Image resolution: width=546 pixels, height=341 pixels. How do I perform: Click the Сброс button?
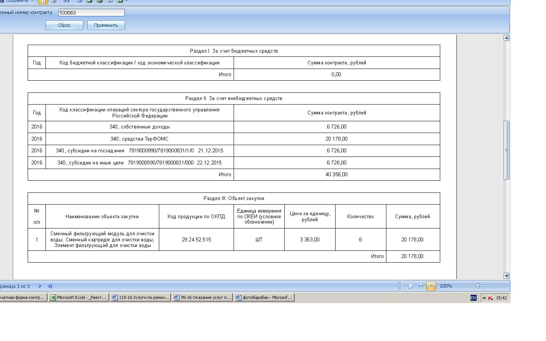pos(64,25)
